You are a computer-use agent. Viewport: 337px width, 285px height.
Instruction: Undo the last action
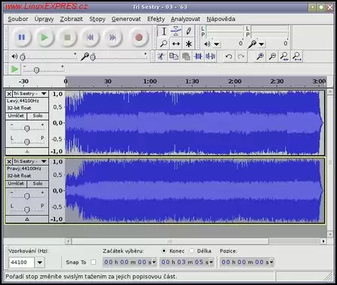229,57
